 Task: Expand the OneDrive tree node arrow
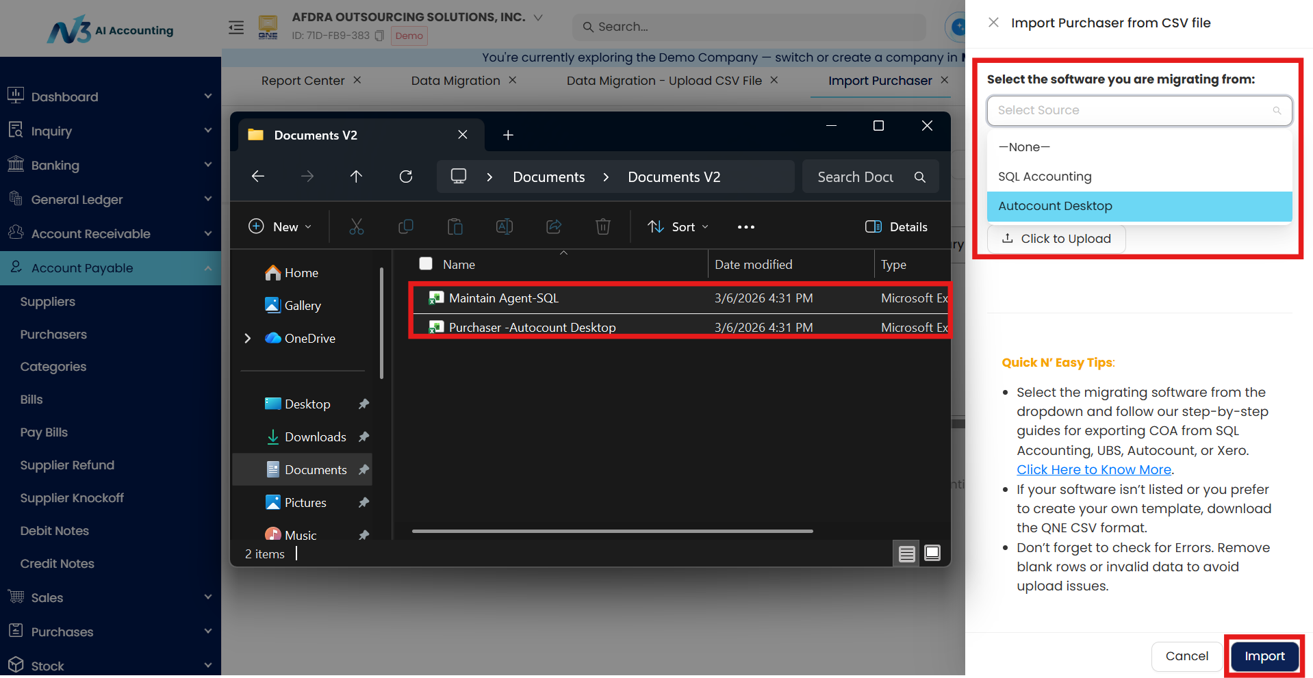pos(248,338)
